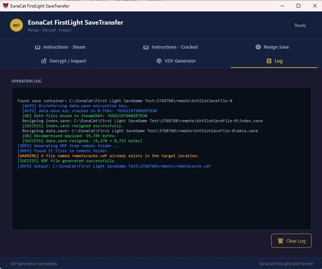Click the book icon beside Instructions - Steam
Screen dimensions: 322x269
pos(38,47)
